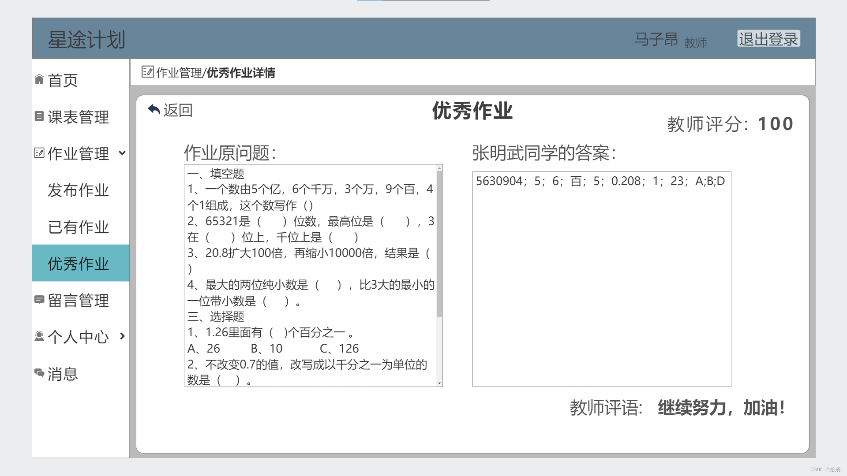
Task: Click the 星途计划 site title
Action: [x=86, y=40]
